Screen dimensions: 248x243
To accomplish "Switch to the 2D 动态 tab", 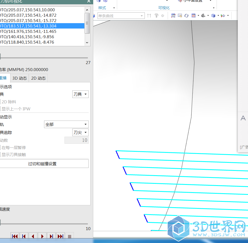I will click(x=38, y=78).
